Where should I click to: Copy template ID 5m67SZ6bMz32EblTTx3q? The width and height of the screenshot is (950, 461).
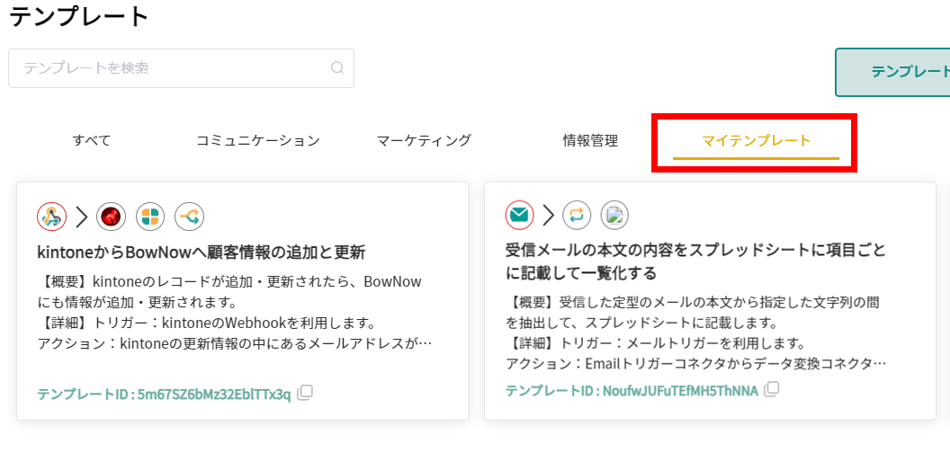click(305, 393)
